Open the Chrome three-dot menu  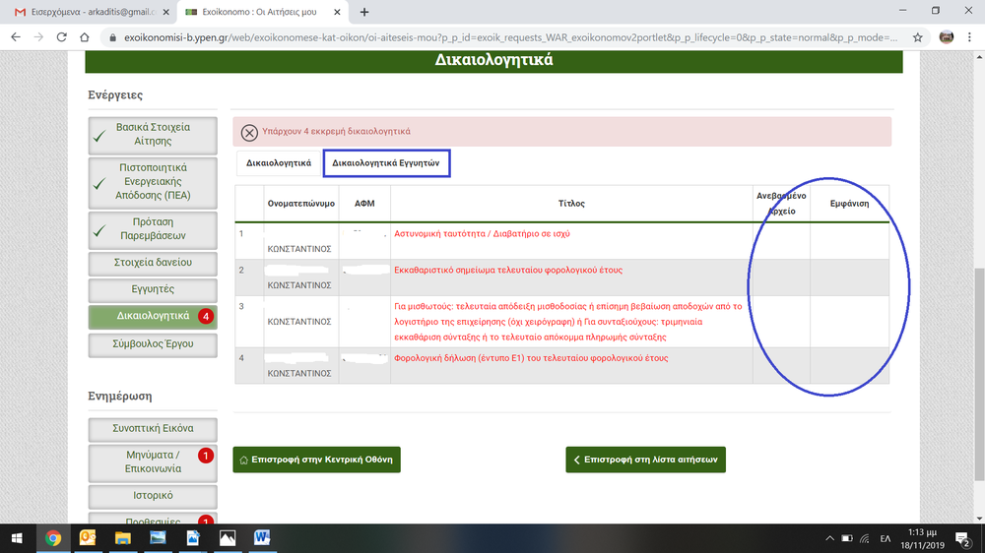(970, 37)
